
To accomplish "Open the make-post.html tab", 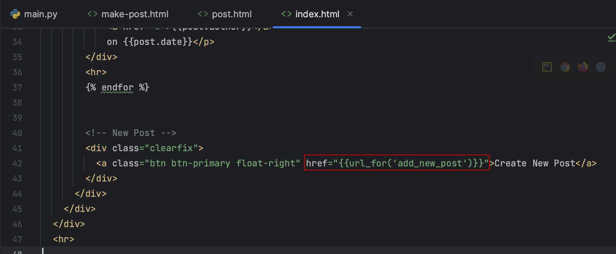I will (x=128, y=14).
